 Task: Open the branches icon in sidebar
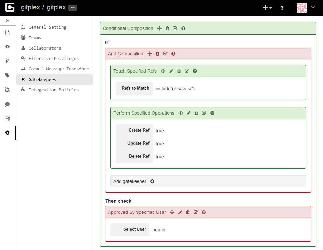(x=7, y=61)
